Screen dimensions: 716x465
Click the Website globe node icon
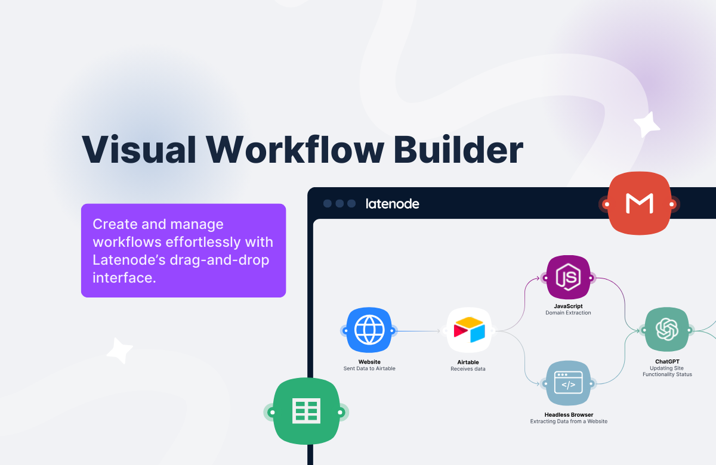[x=369, y=330]
